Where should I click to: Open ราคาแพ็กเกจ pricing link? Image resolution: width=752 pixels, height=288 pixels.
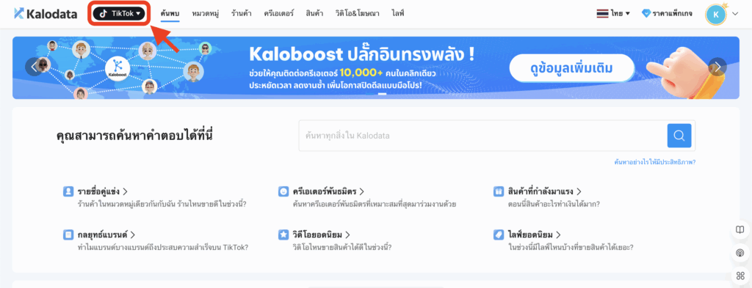click(667, 14)
